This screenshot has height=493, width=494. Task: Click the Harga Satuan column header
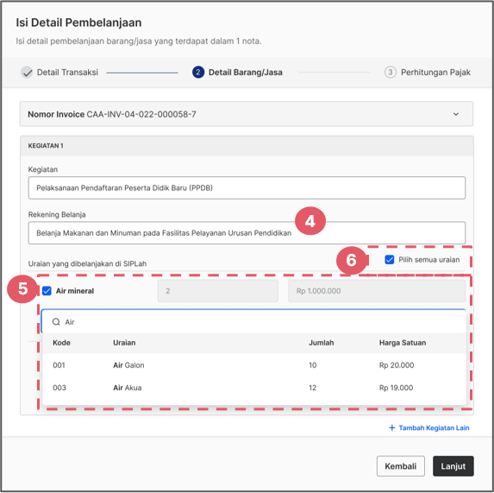coord(403,343)
